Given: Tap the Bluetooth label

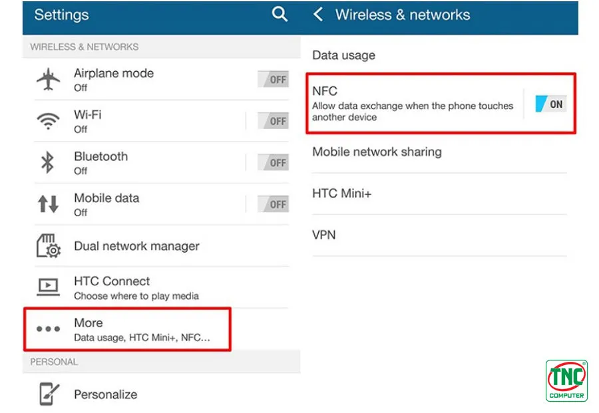Looking at the screenshot, I should coord(101,156).
